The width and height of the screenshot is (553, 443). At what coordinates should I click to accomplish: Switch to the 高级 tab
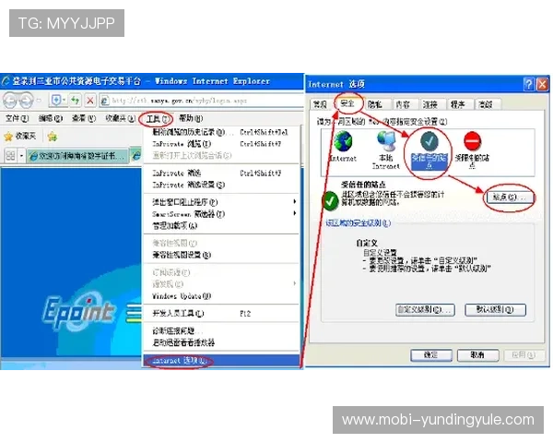(x=486, y=104)
